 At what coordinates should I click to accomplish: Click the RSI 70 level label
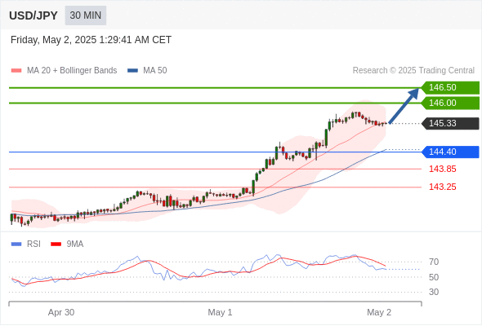[x=434, y=262]
